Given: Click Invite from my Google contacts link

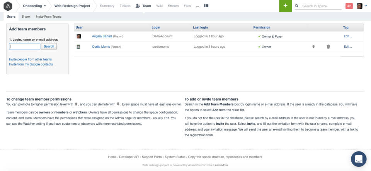Looking at the screenshot, I should tap(31, 64).
